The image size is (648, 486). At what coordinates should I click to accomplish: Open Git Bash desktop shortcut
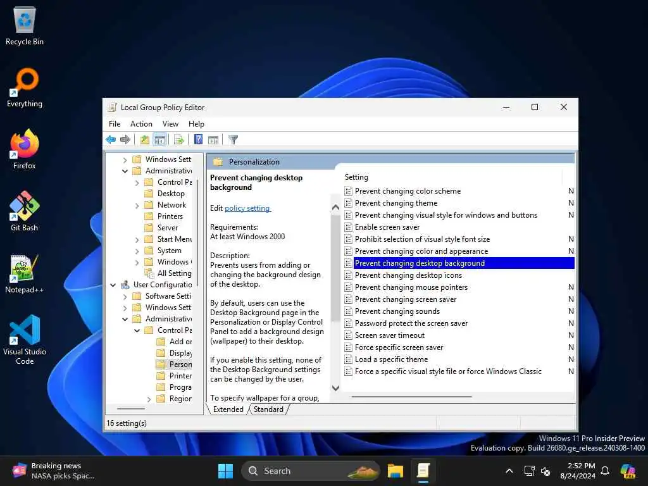[25, 211]
